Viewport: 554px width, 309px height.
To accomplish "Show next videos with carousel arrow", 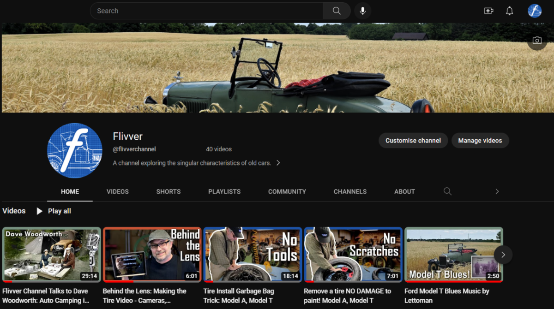I will [x=503, y=255].
